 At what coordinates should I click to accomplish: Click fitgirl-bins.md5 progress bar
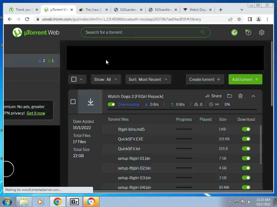point(184,129)
